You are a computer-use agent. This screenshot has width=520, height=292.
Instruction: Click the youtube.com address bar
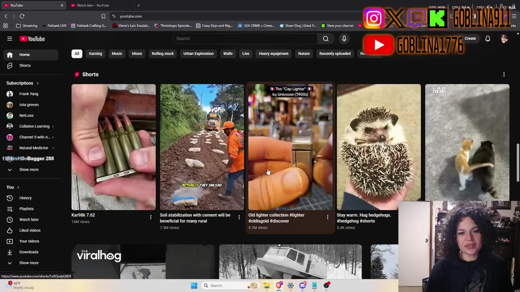(x=236, y=16)
